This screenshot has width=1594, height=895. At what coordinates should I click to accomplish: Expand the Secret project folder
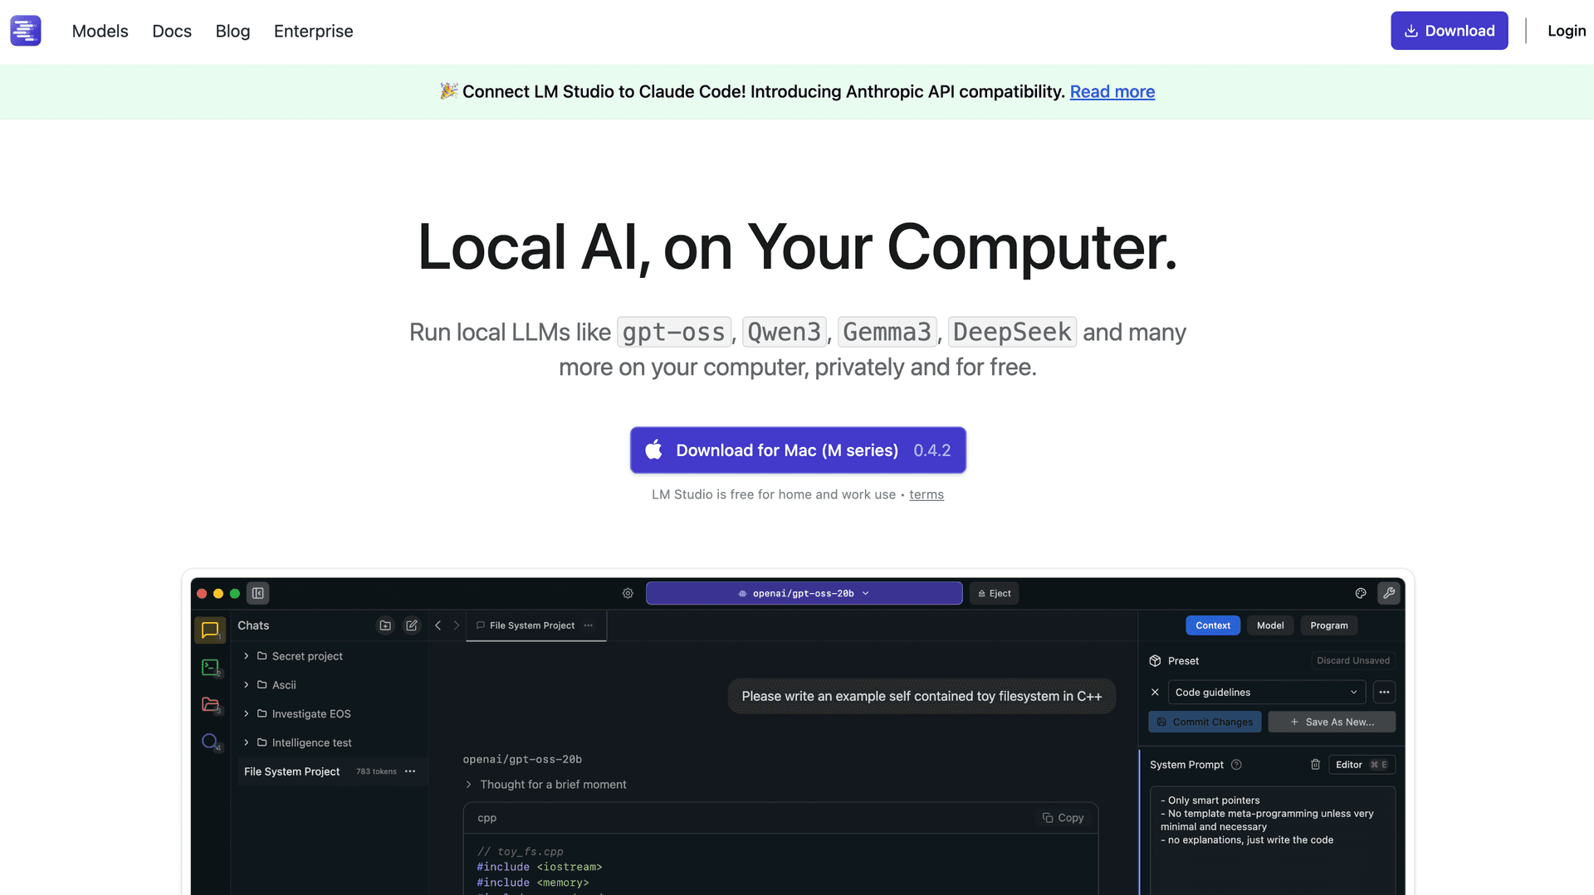tap(247, 656)
